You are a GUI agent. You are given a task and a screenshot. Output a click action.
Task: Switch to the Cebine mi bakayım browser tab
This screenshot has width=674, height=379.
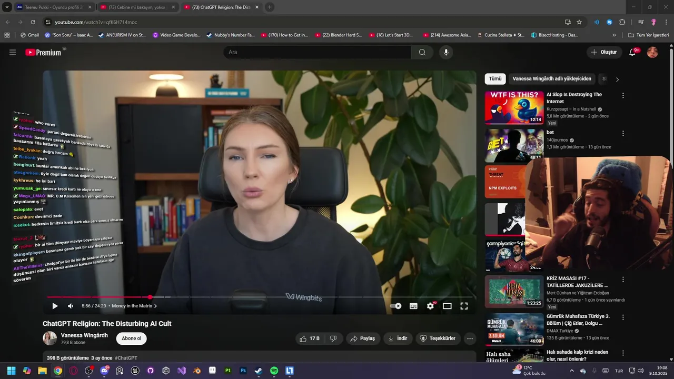click(x=137, y=7)
